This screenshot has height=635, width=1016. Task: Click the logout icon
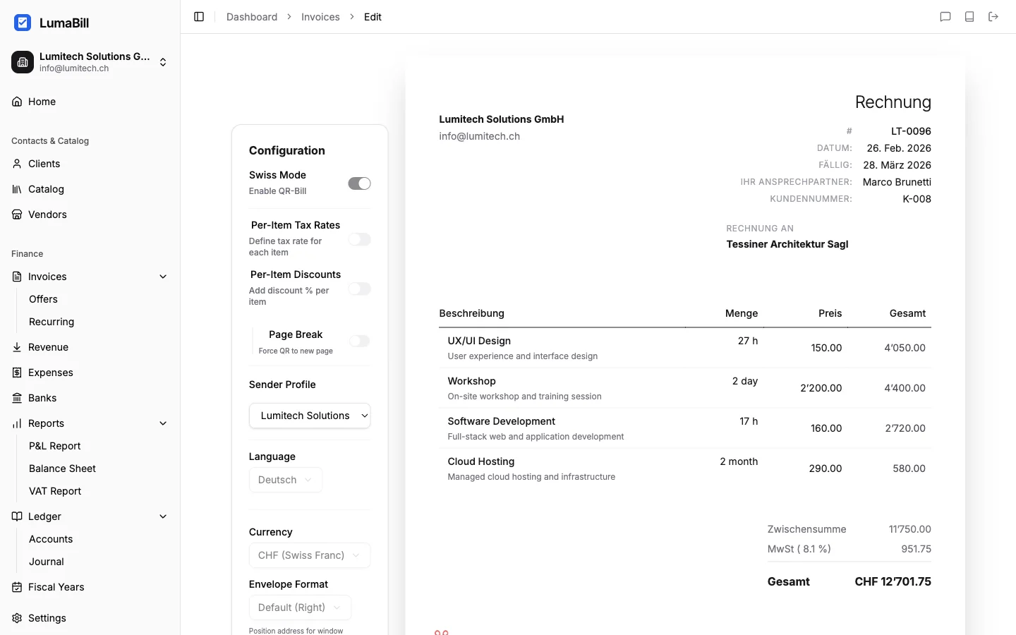(993, 16)
